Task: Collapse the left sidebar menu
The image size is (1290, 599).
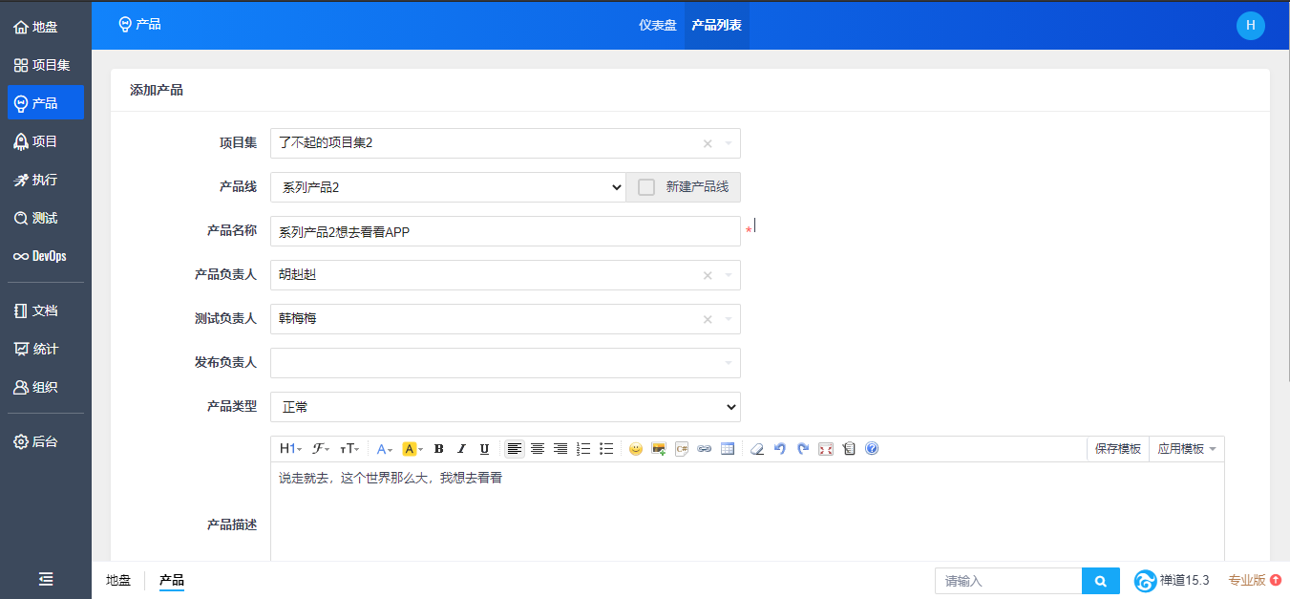Action: click(x=46, y=579)
